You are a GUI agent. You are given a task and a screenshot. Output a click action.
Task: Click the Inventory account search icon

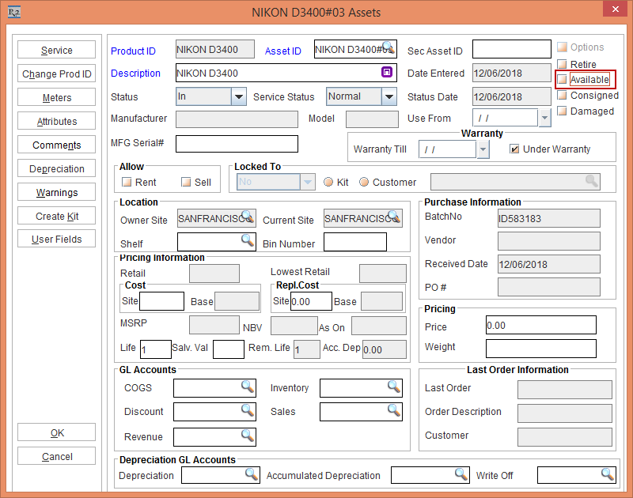(x=394, y=387)
